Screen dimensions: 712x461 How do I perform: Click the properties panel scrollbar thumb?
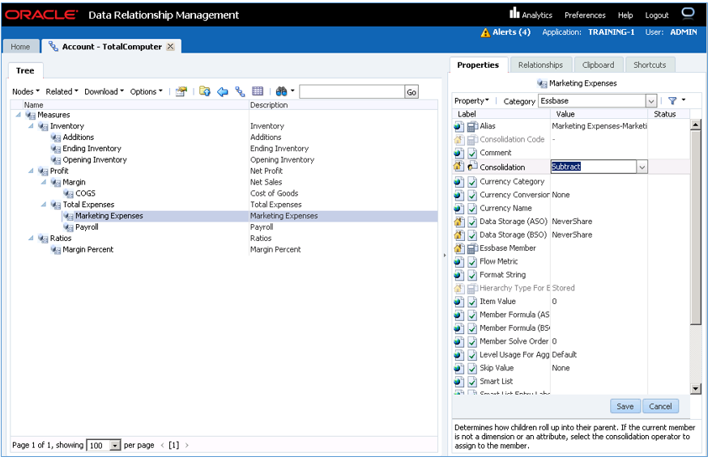695,227
